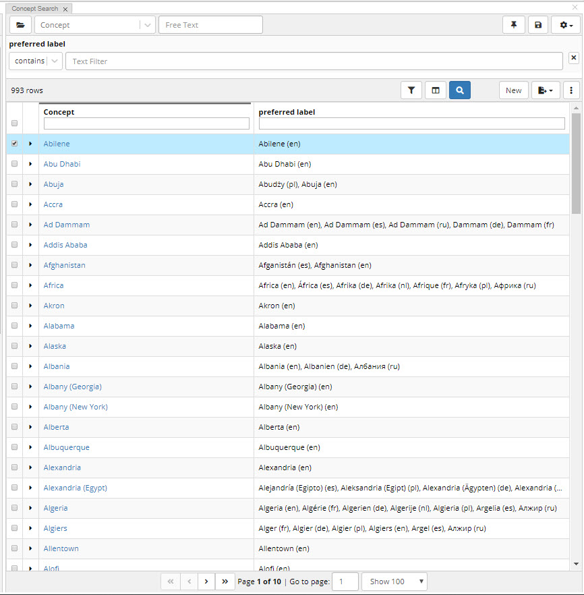The width and height of the screenshot is (584, 595).
Task: Open the gear settings menu
Action: tap(566, 25)
